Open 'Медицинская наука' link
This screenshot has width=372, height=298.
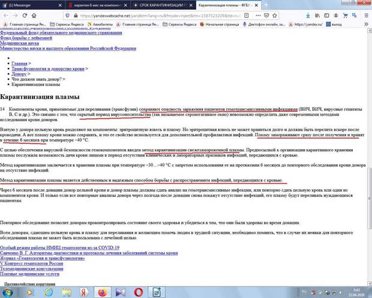(19, 43)
